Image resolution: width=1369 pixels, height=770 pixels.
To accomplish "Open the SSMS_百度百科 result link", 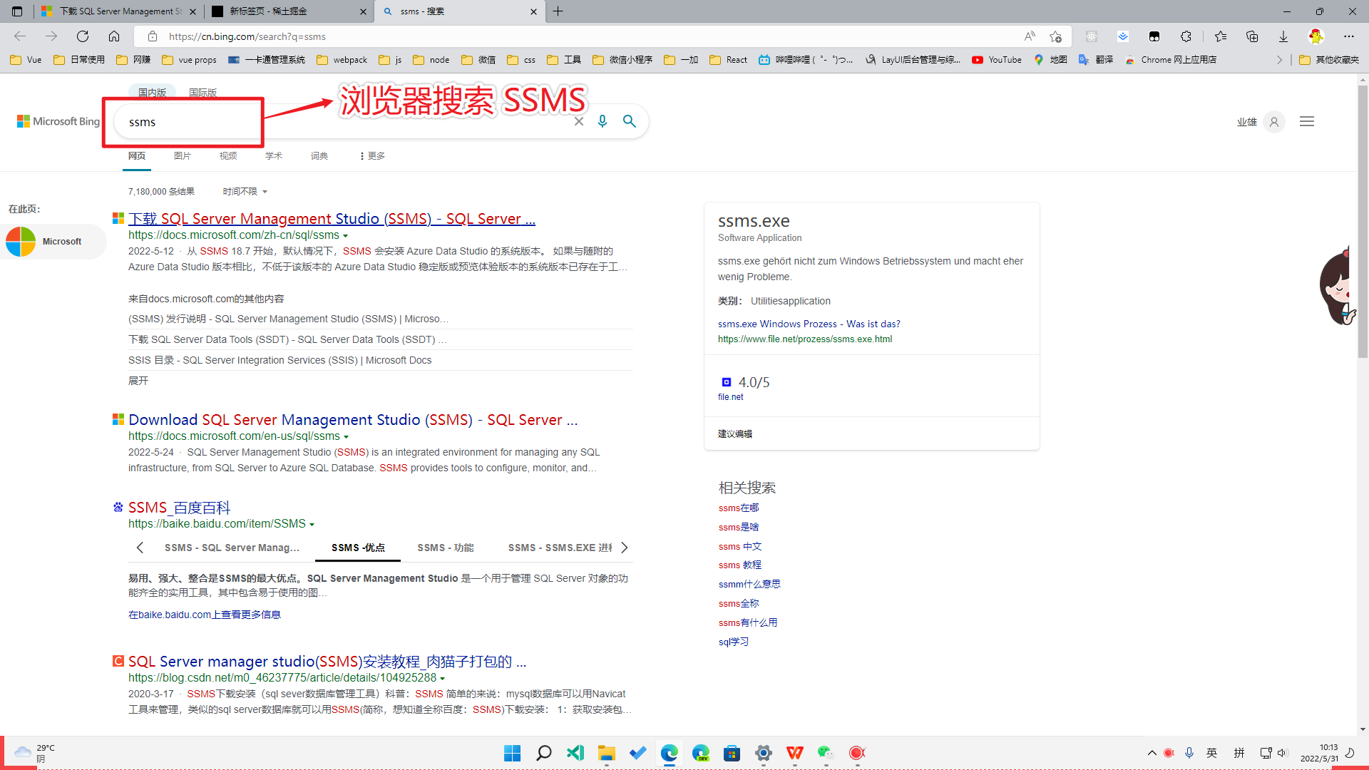I will (180, 508).
